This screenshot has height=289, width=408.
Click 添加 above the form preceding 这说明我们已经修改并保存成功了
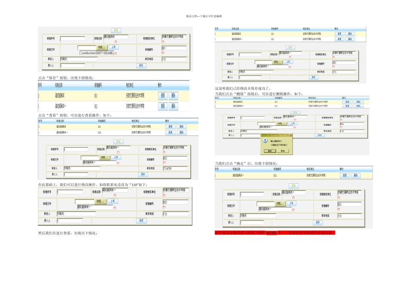pos(290,47)
